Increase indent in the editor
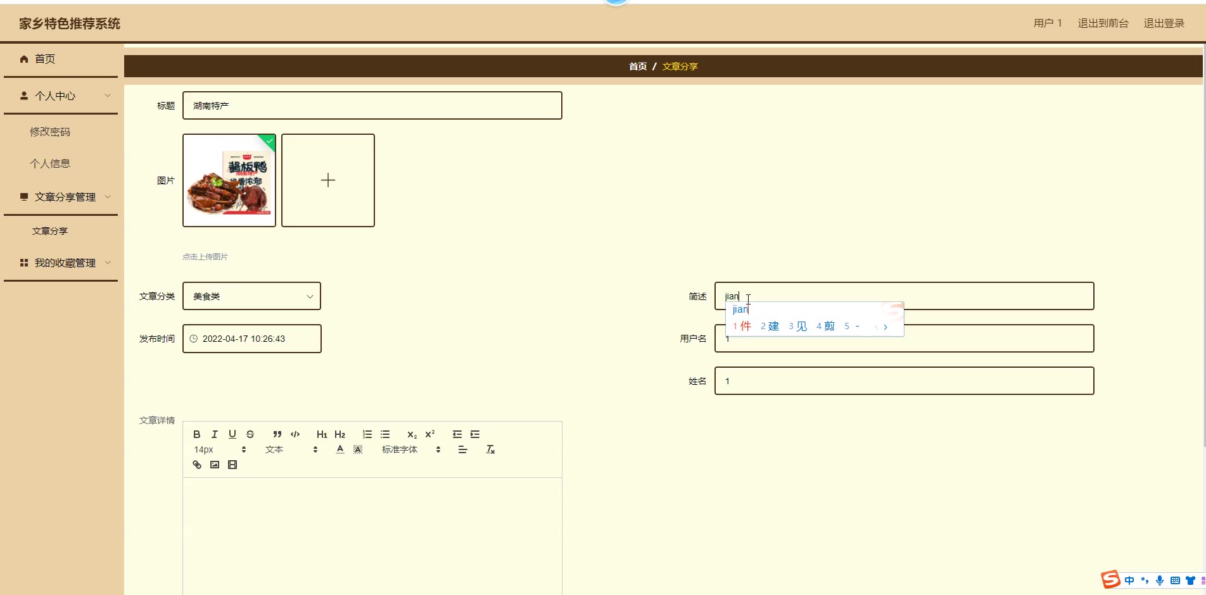The image size is (1206, 595). point(475,434)
